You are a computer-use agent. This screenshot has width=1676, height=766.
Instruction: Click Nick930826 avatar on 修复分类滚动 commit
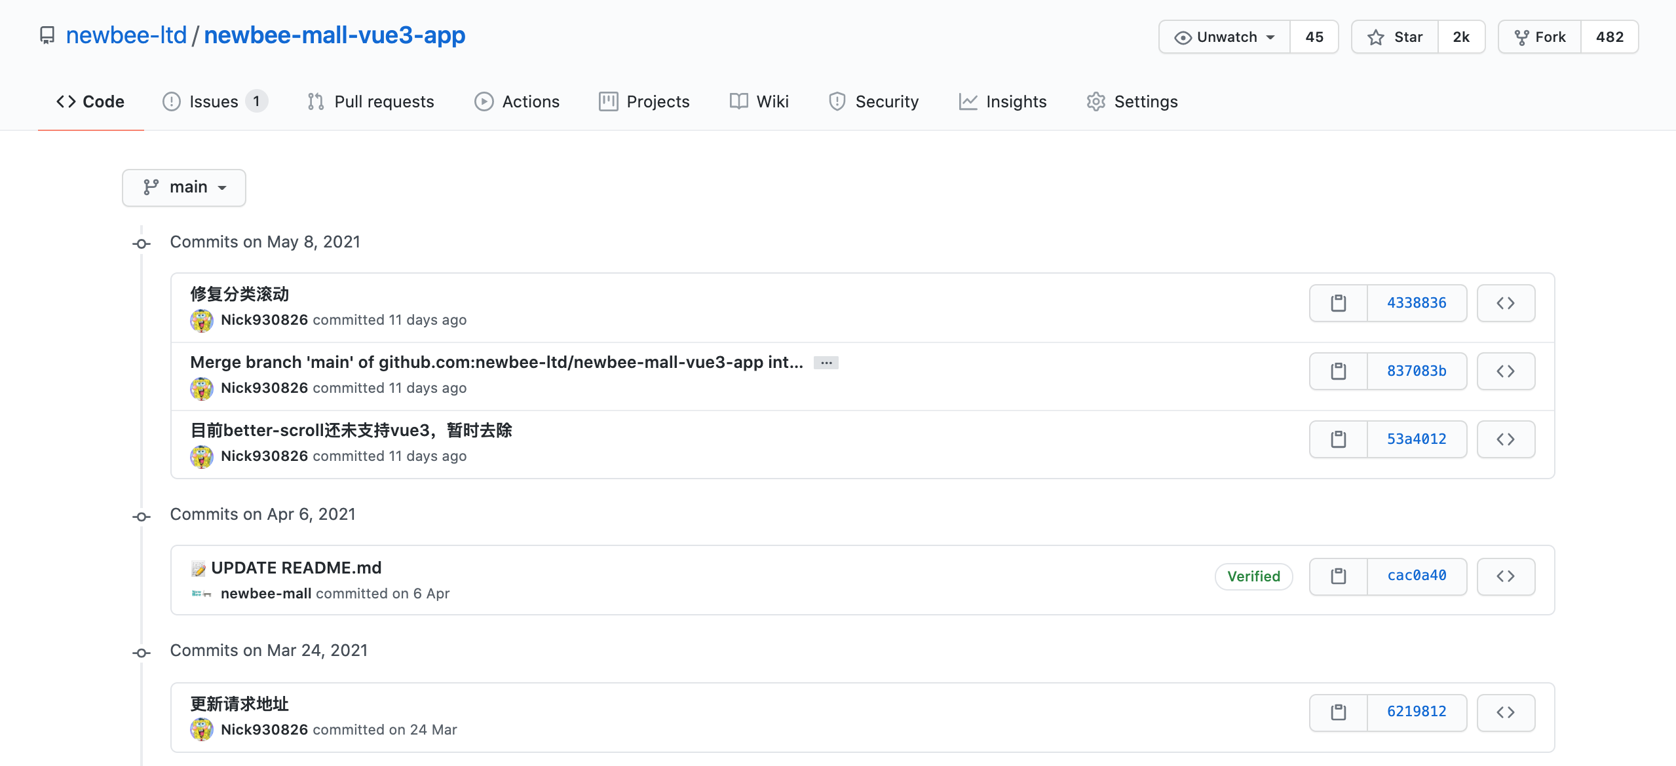[202, 320]
